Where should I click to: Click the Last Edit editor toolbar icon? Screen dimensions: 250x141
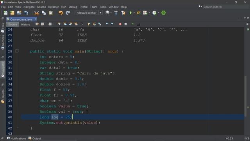[37, 24]
